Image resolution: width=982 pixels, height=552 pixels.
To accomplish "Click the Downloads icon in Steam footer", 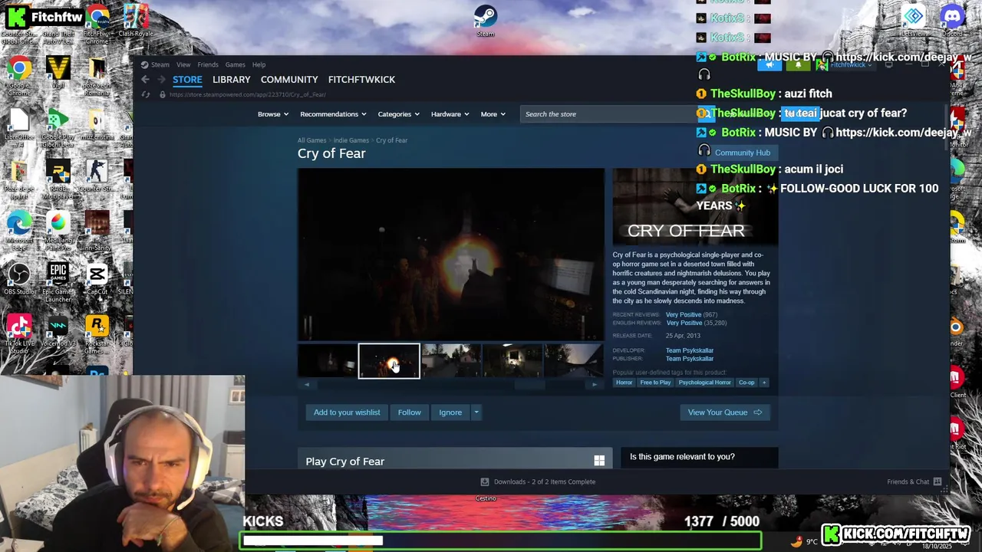I will [484, 481].
